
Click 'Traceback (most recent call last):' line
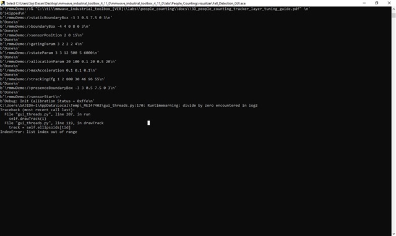tap(37, 110)
